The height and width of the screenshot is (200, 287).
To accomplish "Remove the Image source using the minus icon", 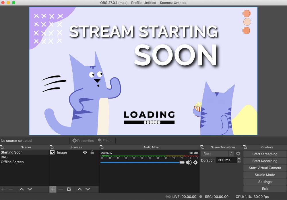I will point(61,189).
